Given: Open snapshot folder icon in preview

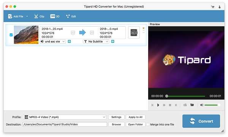Looking at the screenshot, I should (x=192, y=105).
